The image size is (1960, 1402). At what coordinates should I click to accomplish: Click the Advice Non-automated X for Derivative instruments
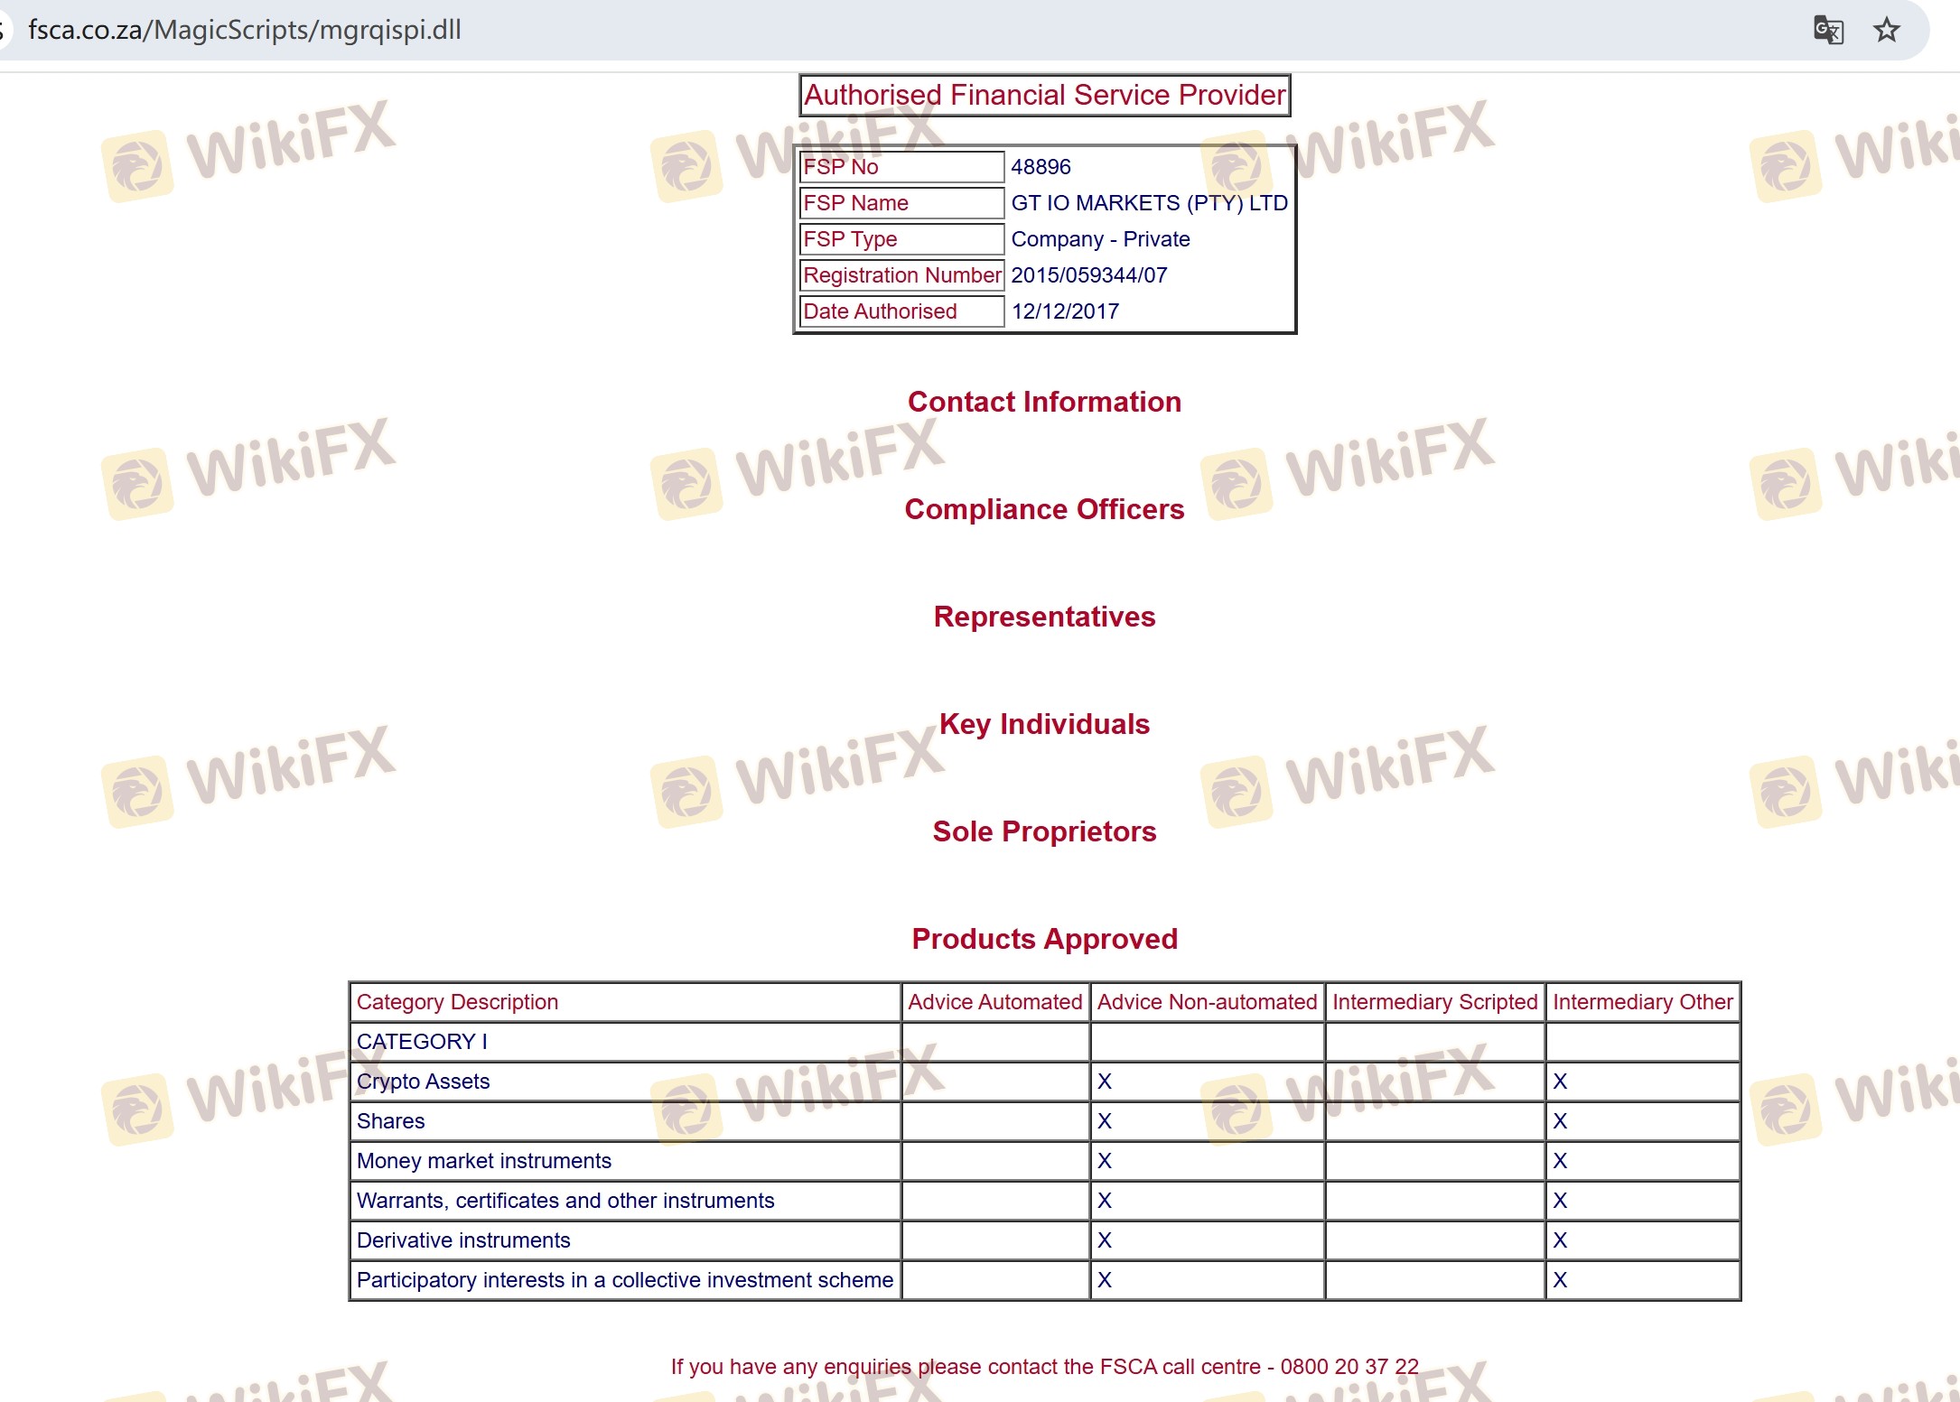[1104, 1240]
